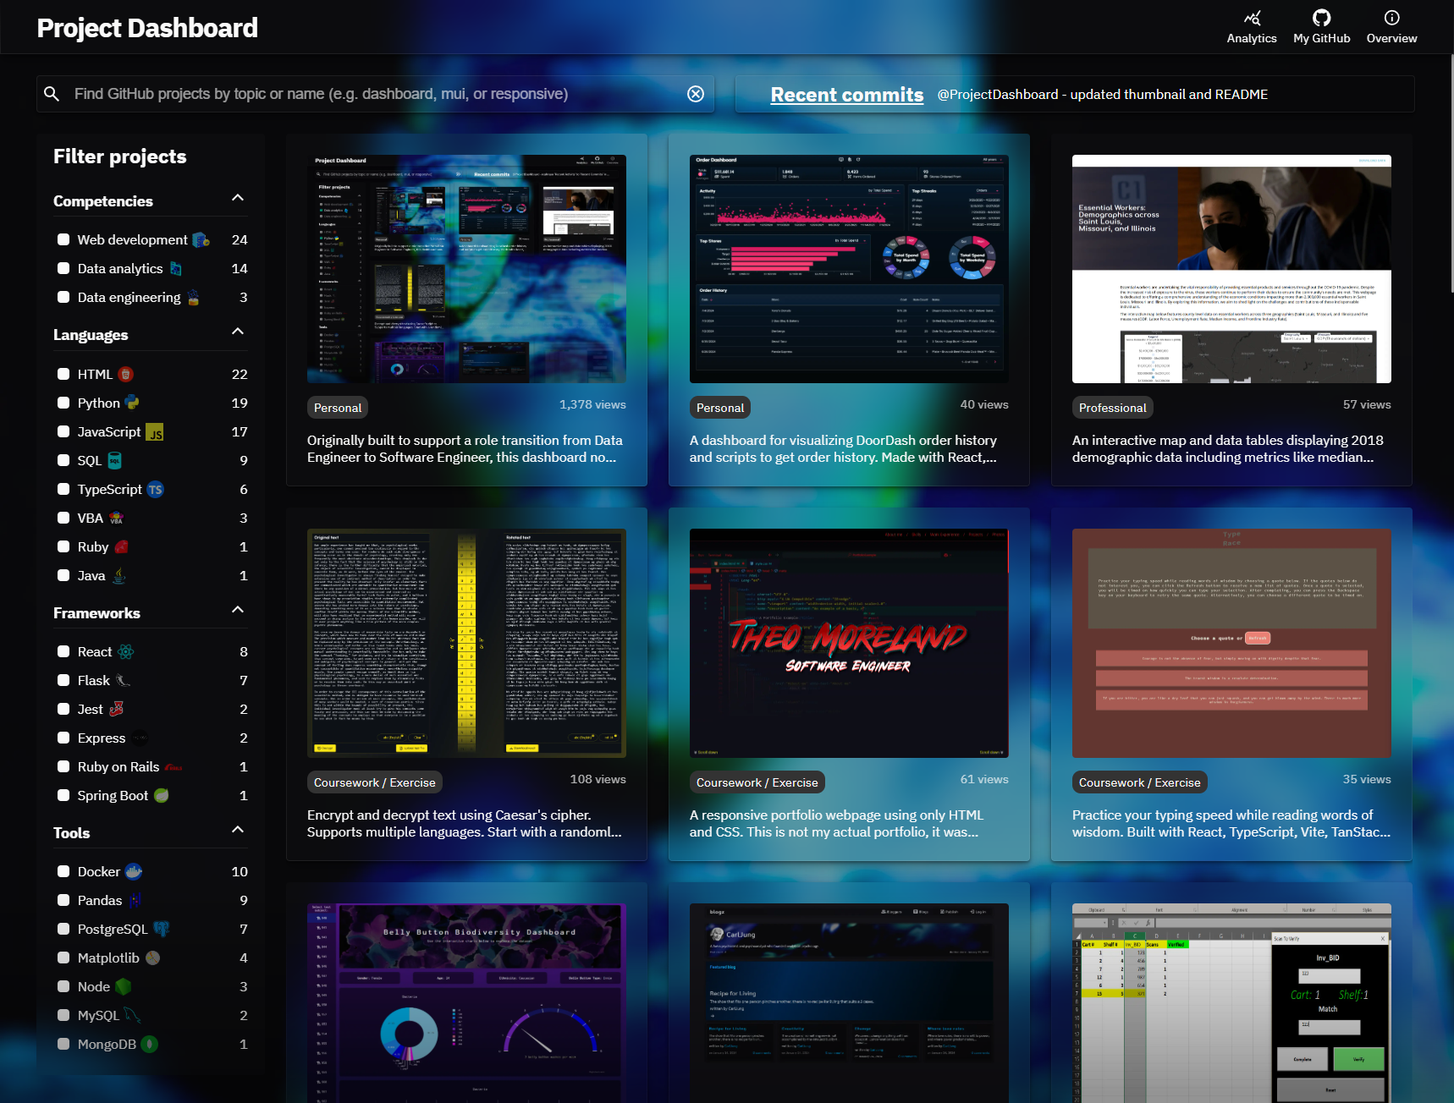This screenshot has height=1103, width=1454.
Task: Tick the React framework checkbox
Action: pyautogui.click(x=63, y=652)
